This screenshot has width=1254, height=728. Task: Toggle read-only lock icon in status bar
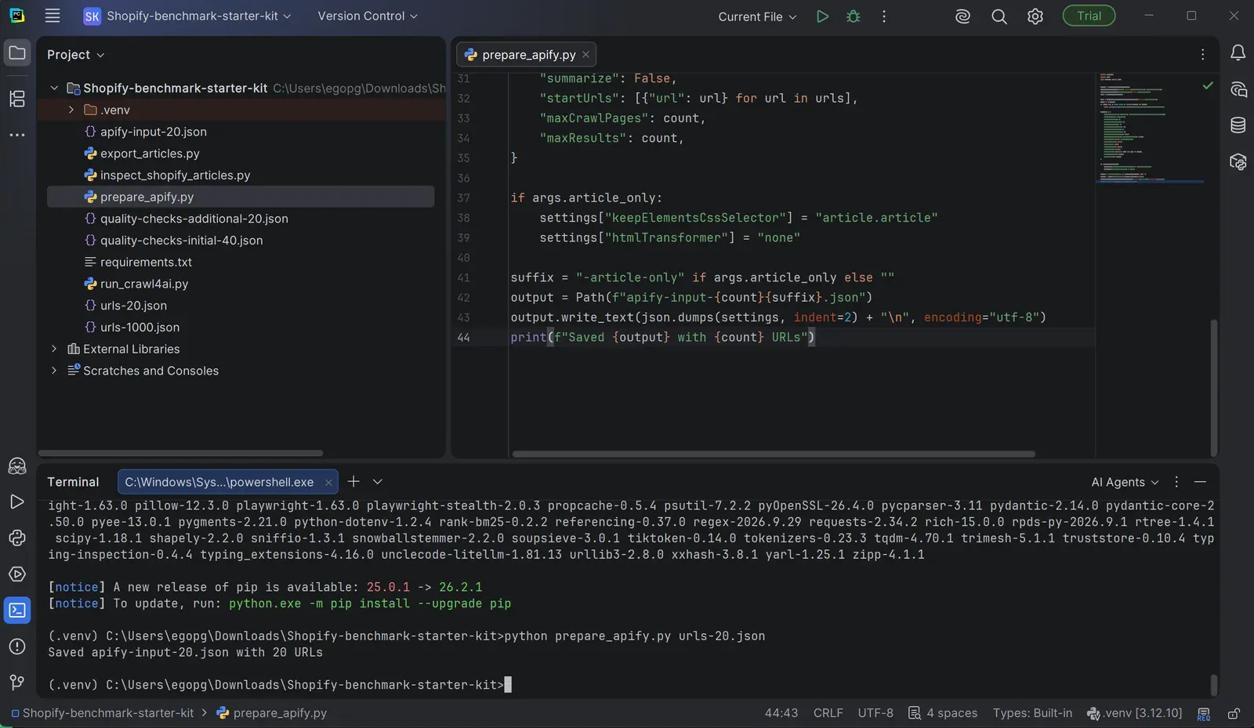click(x=1234, y=714)
